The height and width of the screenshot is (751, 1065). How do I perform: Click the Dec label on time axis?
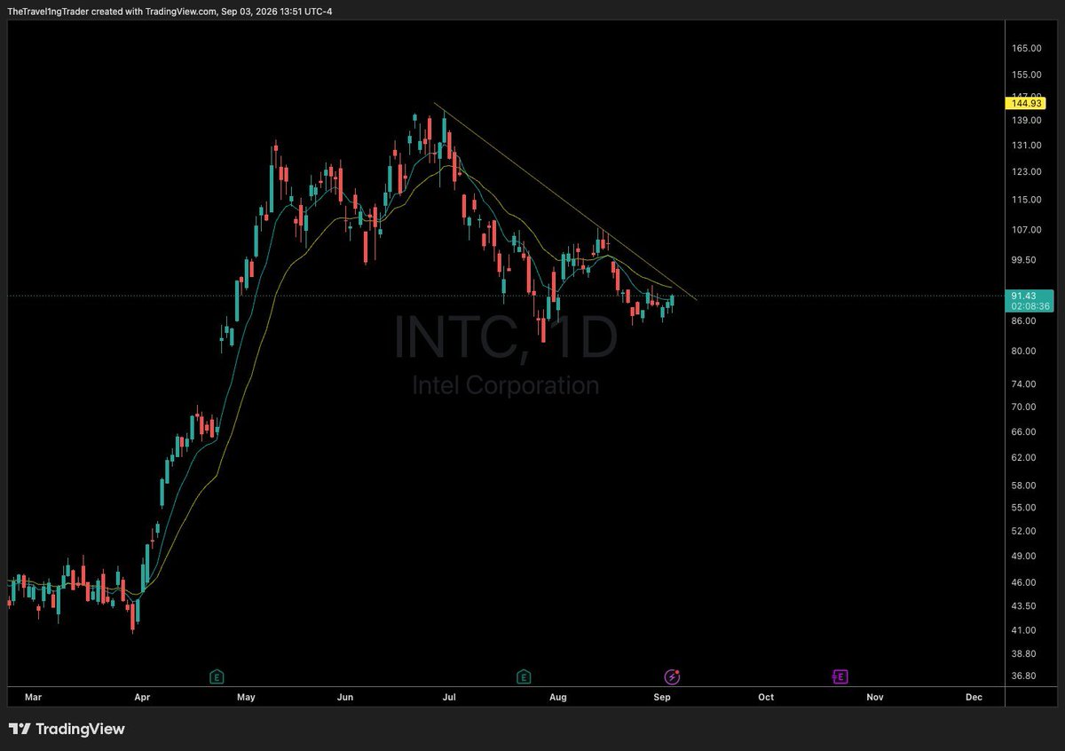tap(974, 697)
